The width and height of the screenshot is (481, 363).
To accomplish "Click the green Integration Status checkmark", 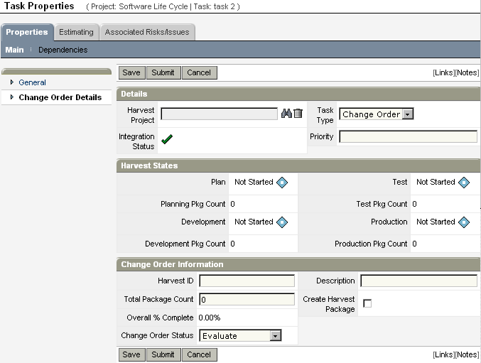I will click(167, 139).
